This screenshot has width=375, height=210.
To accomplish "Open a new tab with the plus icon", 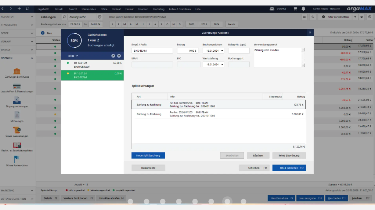I will (19, 8).
